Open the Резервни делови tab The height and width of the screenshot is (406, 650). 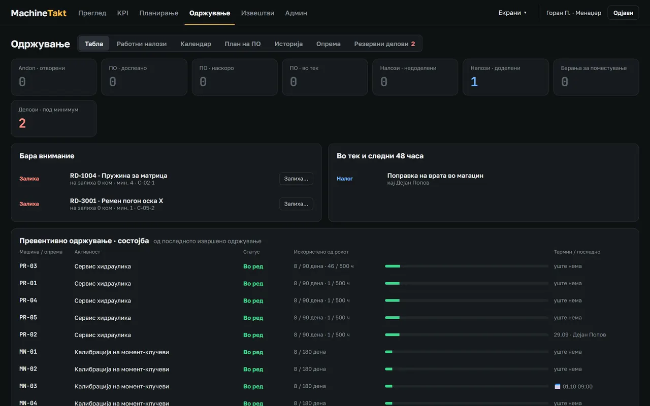pyautogui.click(x=384, y=44)
